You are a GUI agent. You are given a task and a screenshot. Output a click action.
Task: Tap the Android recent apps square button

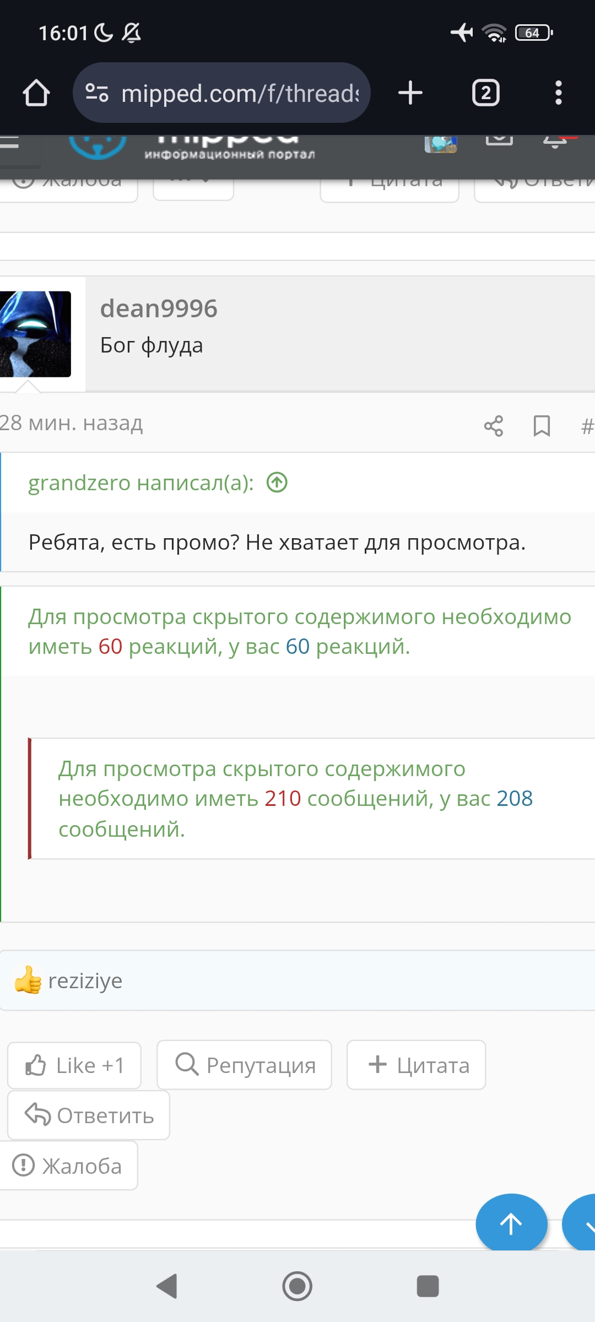click(428, 1286)
